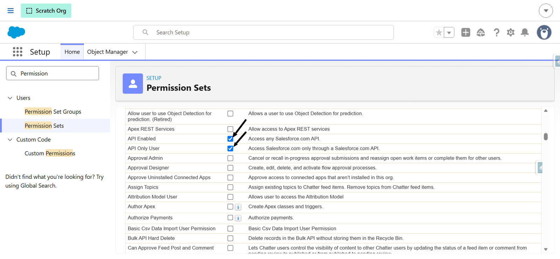560x259 pixels.
Task: Click the Setup app name text
Action: (x=40, y=52)
